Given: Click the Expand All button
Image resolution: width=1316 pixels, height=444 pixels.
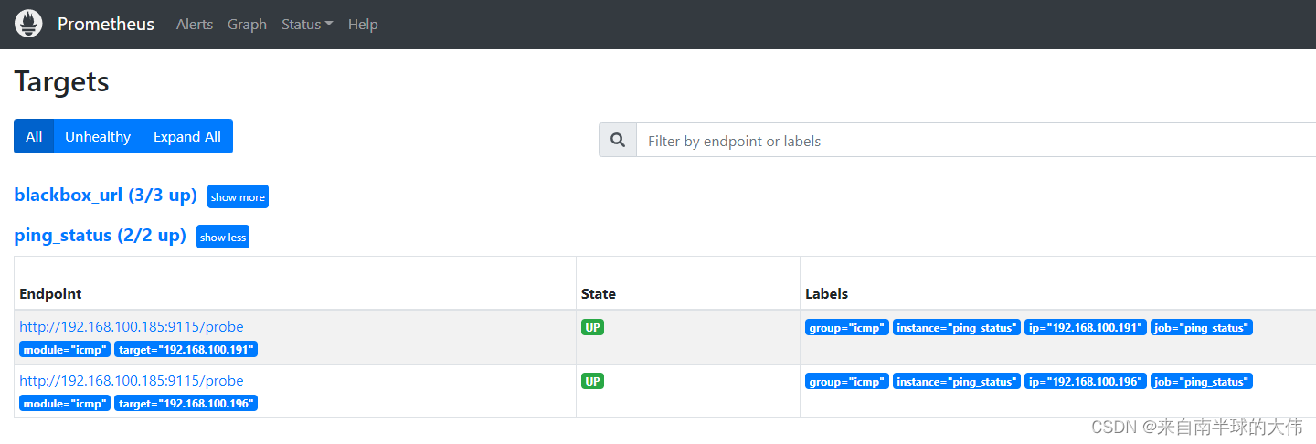Looking at the screenshot, I should (187, 136).
